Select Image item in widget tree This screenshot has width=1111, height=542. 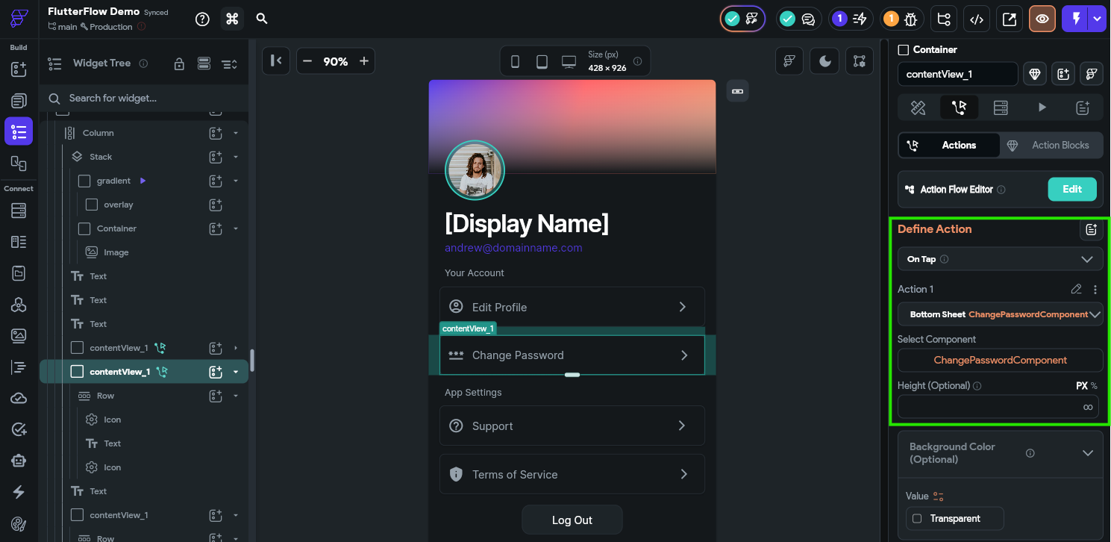click(116, 252)
